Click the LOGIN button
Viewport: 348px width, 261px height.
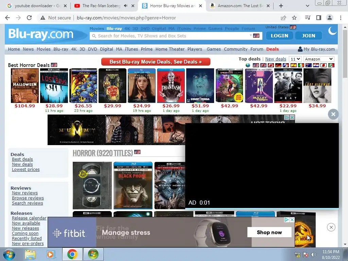coord(279,35)
